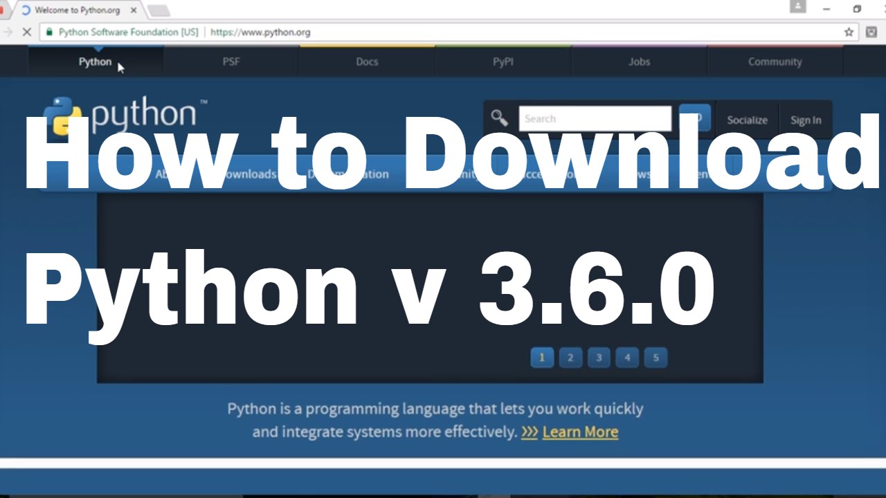Jump to carousel slide 4
Image resolution: width=886 pixels, height=498 pixels.
point(627,358)
